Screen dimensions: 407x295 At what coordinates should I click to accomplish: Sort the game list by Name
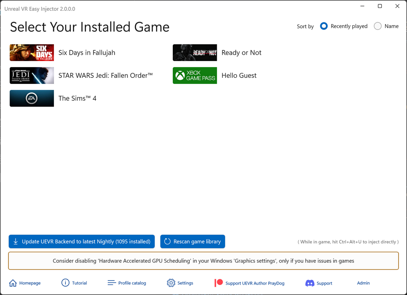pos(378,26)
